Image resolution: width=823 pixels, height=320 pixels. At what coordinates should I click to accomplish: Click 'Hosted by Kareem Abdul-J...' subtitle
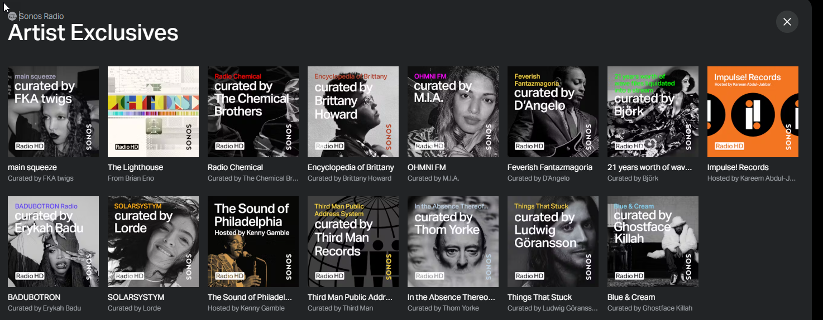752,178
